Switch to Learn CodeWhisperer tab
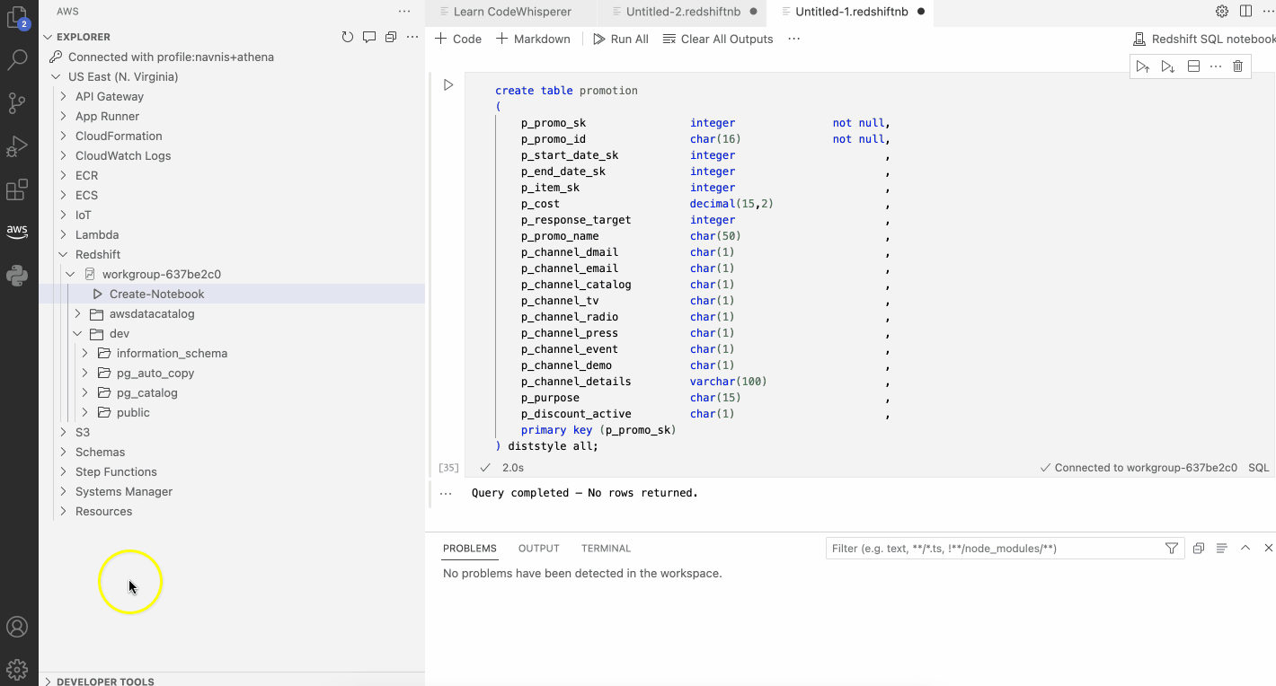The image size is (1276, 686). tap(511, 12)
